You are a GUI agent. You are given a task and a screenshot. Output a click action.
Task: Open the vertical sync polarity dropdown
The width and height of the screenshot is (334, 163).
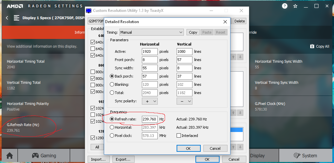pyautogui.click(x=185, y=101)
